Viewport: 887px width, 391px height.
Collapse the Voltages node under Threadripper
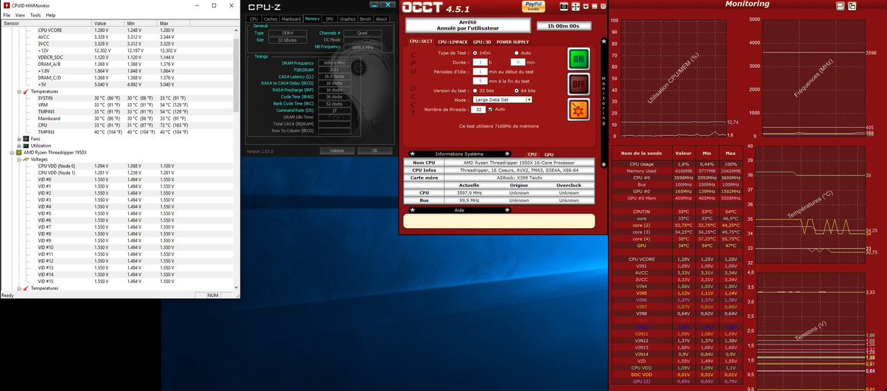tap(19, 159)
